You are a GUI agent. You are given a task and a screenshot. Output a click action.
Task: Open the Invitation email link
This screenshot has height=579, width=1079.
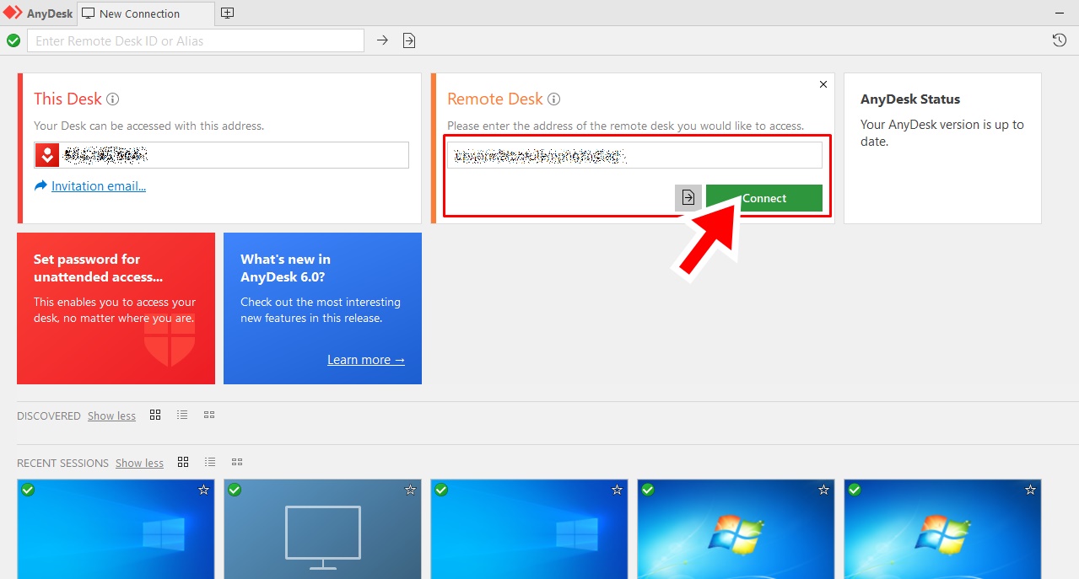[99, 186]
